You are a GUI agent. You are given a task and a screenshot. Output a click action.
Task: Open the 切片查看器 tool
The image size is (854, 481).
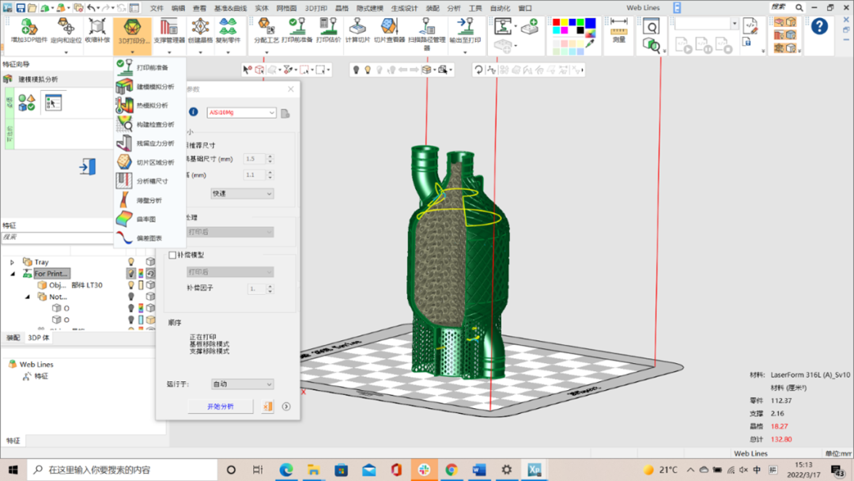point(389,31)
